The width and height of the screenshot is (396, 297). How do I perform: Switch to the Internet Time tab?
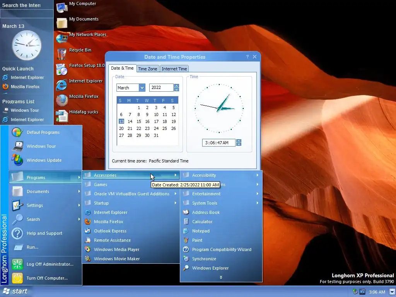click(x=174, y=69)
